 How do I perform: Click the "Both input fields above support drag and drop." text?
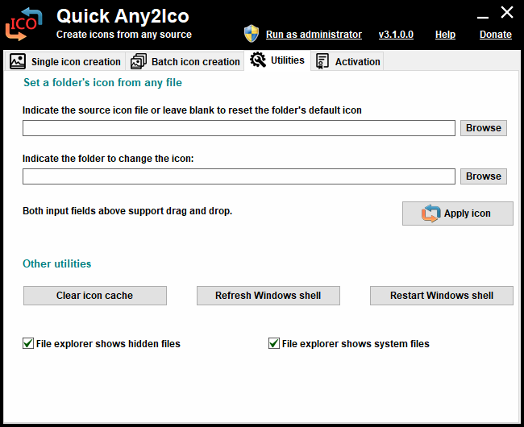[127, 211]
